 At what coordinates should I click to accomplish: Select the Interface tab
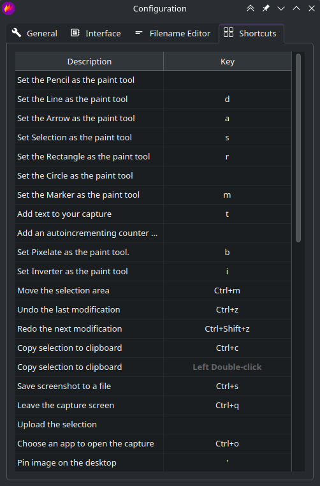tap(96, 33)
